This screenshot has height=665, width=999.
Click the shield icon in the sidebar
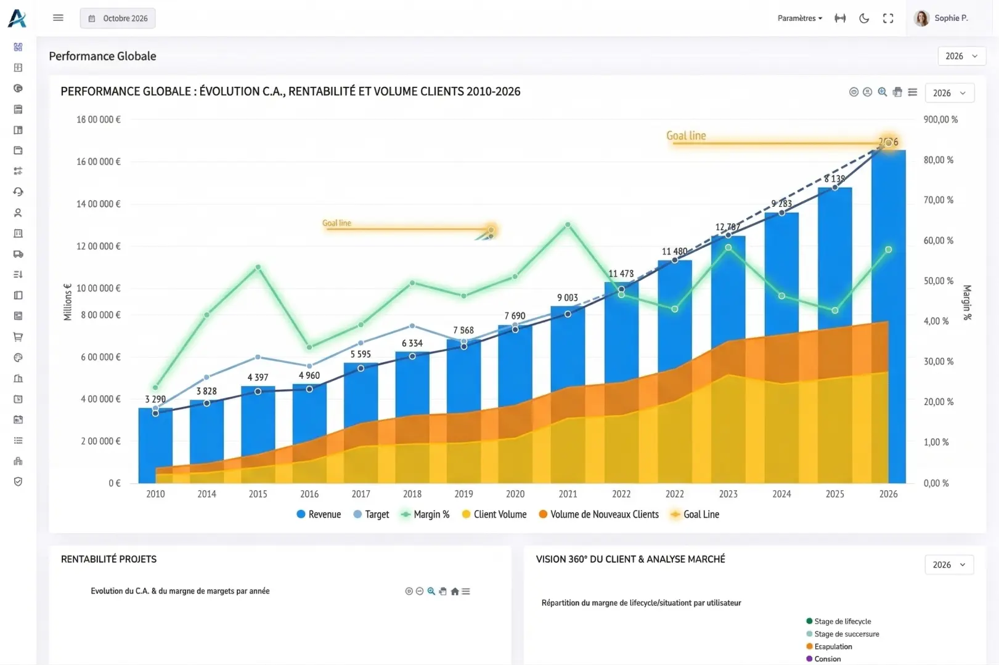pos(18,482)
